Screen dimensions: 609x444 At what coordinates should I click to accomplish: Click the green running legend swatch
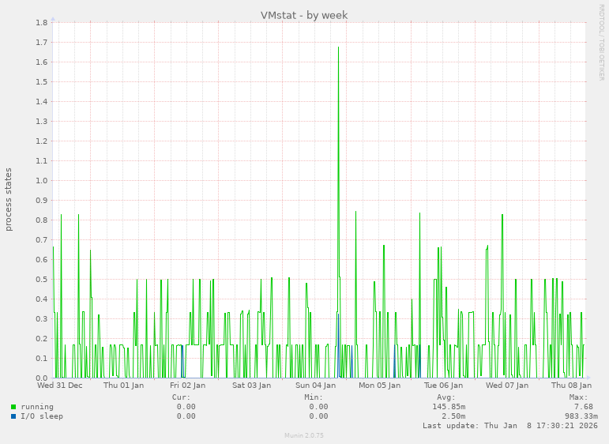pos(13,407)
